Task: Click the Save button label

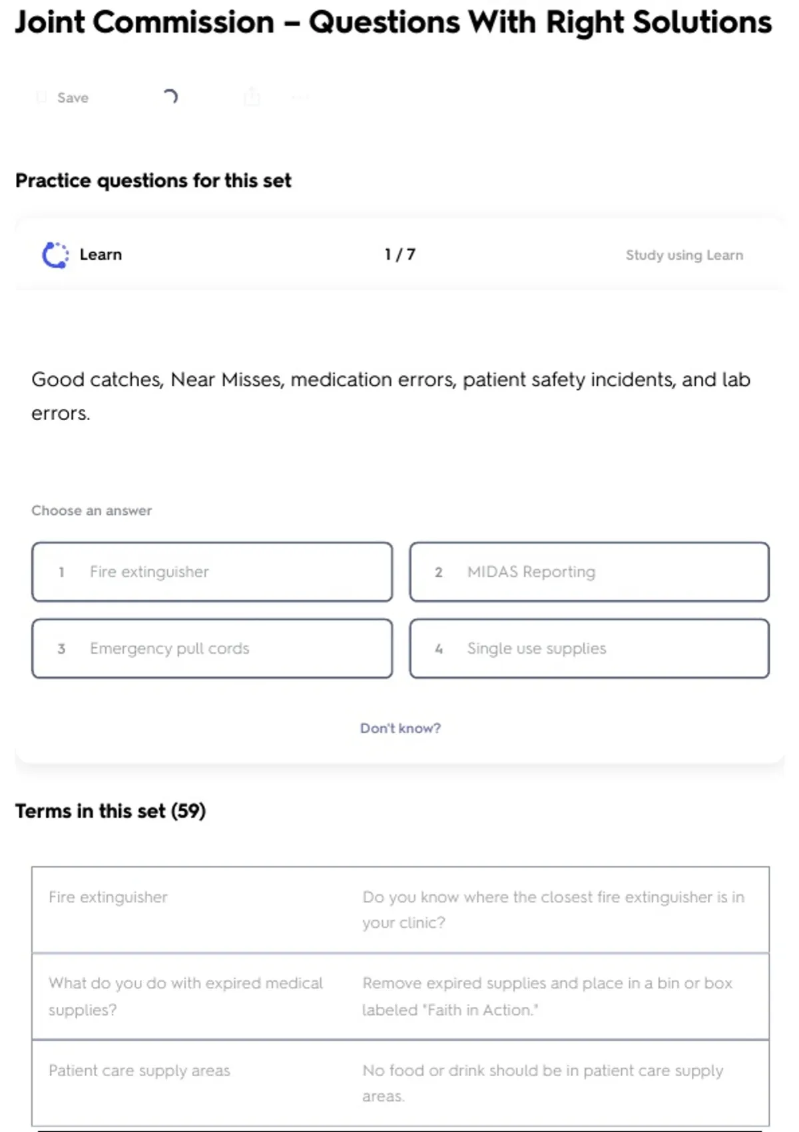Action: click(x=73, y=98)
